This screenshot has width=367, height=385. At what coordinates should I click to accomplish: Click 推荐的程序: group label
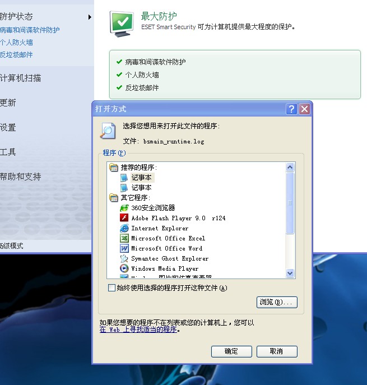point(139,168)
